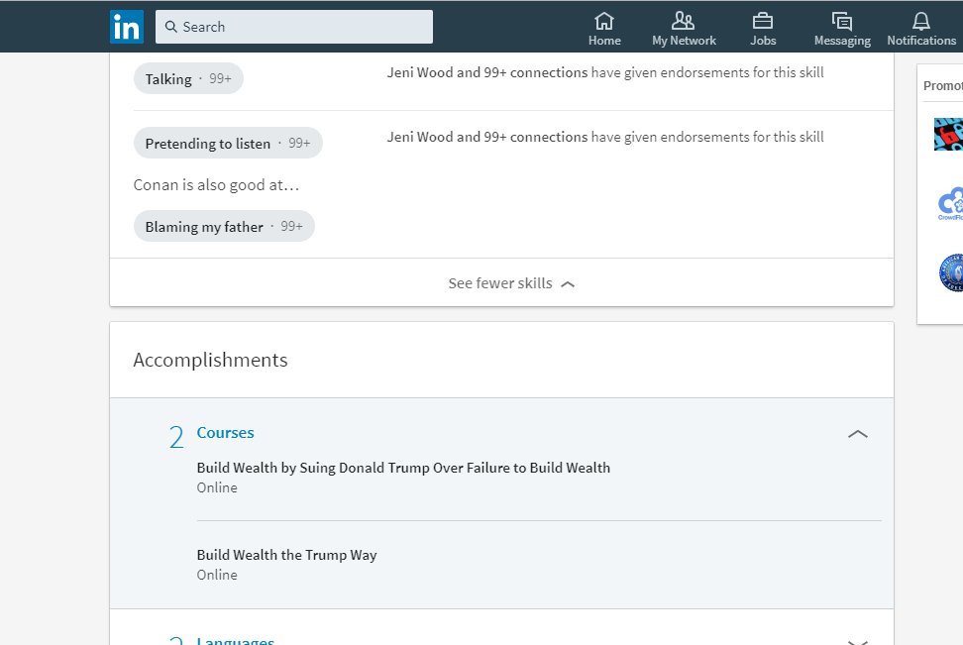The width and height of the screenshot is (963, 645).
Task: Open Jeni Wood endorsements for Talking
Action: tap(605, 72)
